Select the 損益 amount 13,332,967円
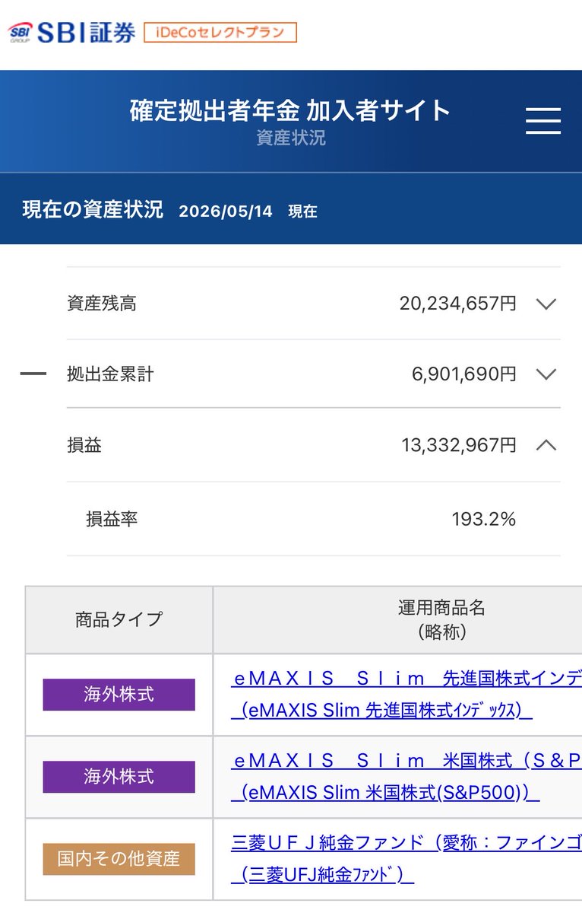 coord(459,445)
